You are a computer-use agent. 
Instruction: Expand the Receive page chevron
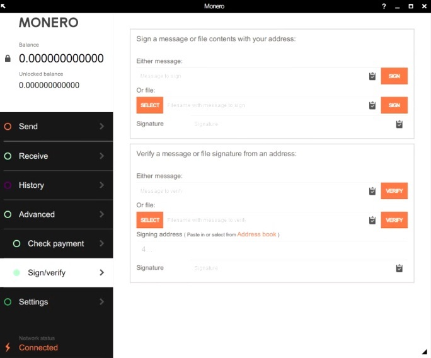101,156
